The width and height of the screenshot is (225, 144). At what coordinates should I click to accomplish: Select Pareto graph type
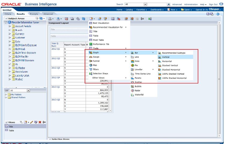click(x=144, y=78)
